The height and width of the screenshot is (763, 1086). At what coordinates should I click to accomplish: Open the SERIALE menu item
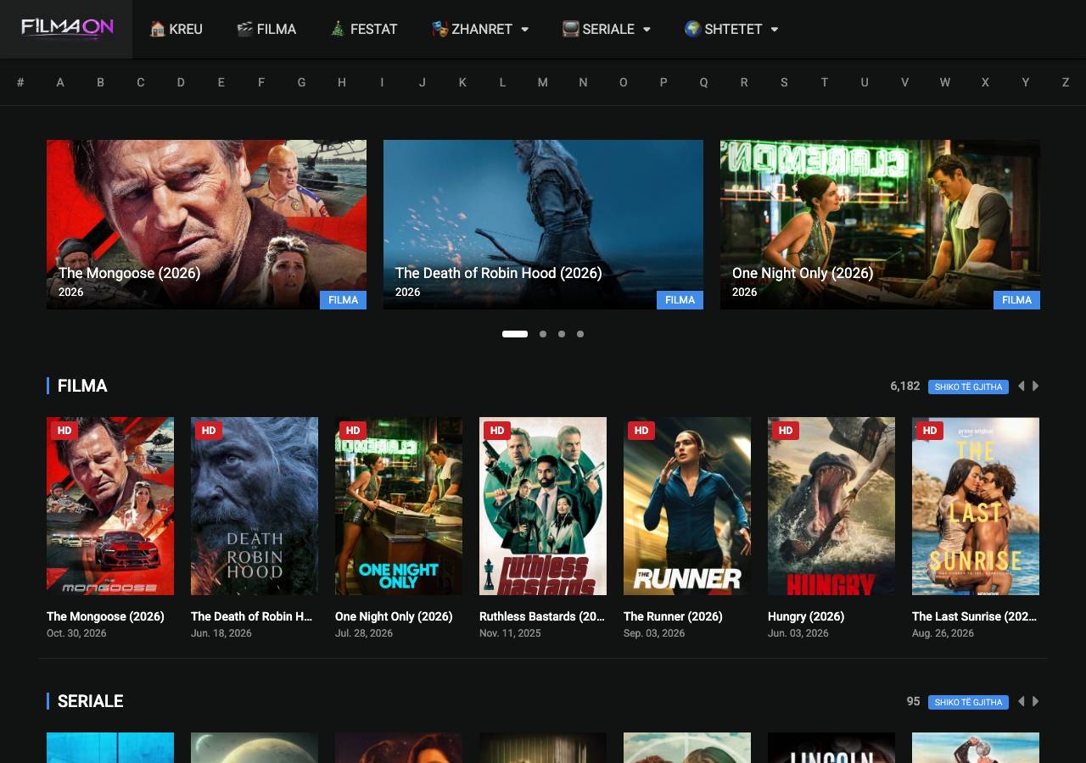point(606,29)
